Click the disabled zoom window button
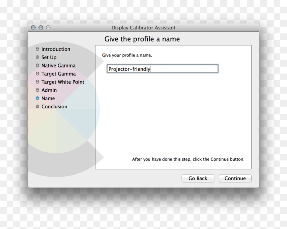The height and width of the screenshot is (229, 287). pos(48,27)
